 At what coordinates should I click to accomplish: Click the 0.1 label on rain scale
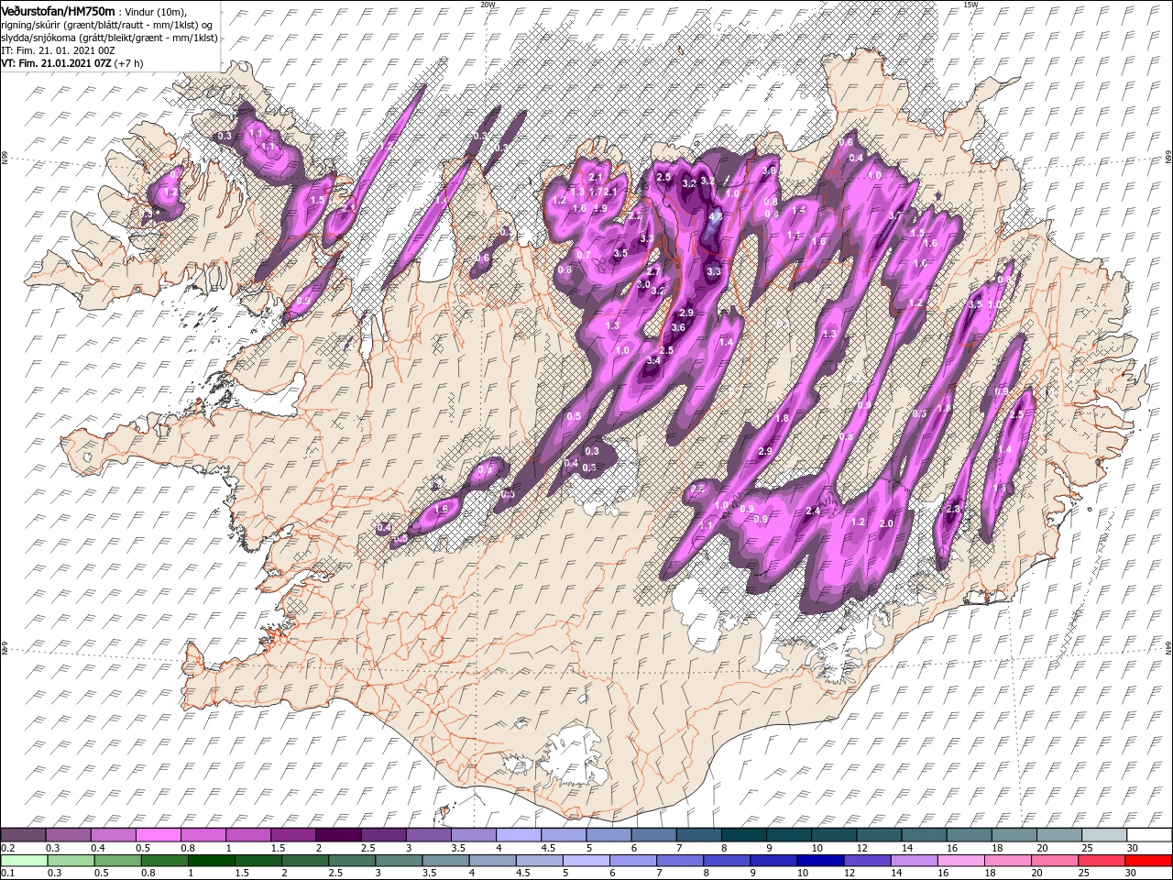pyautogui.click(x=6, y=874)
